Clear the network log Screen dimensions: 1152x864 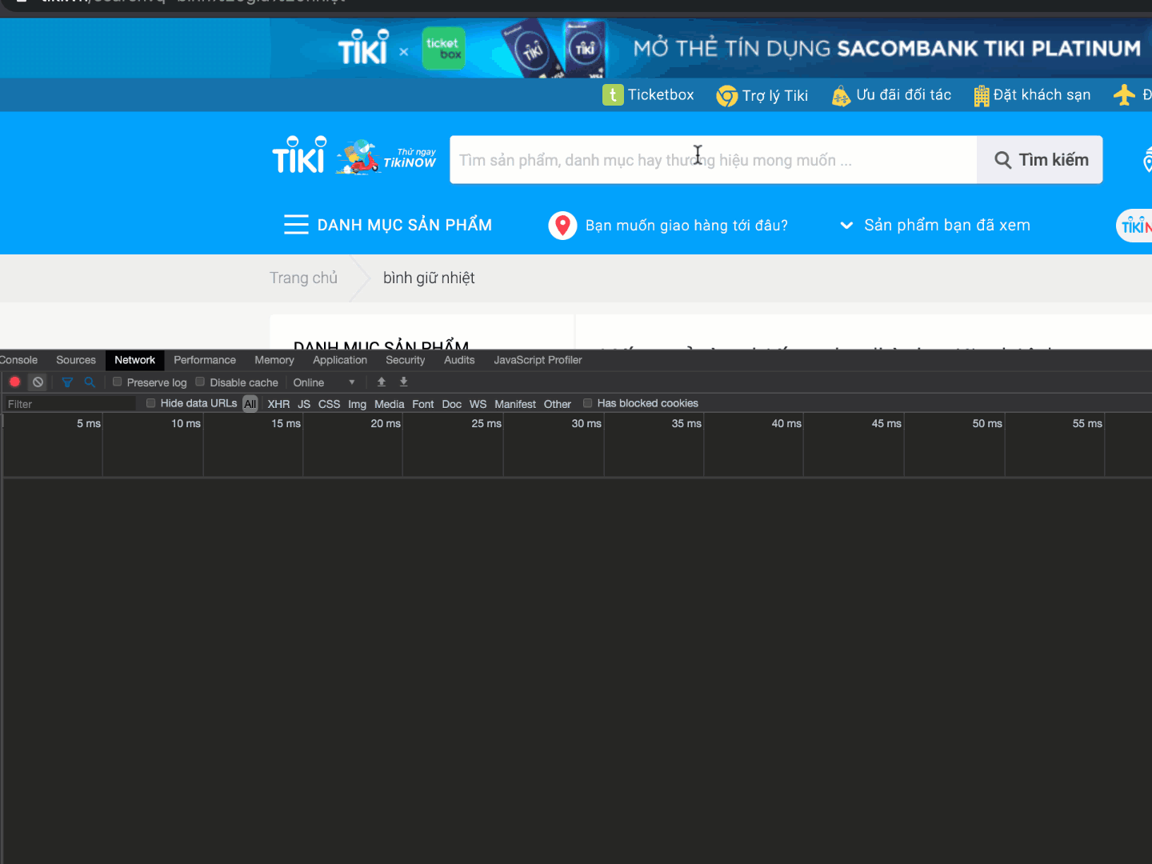pyautogui.click(x=38, y=382)
